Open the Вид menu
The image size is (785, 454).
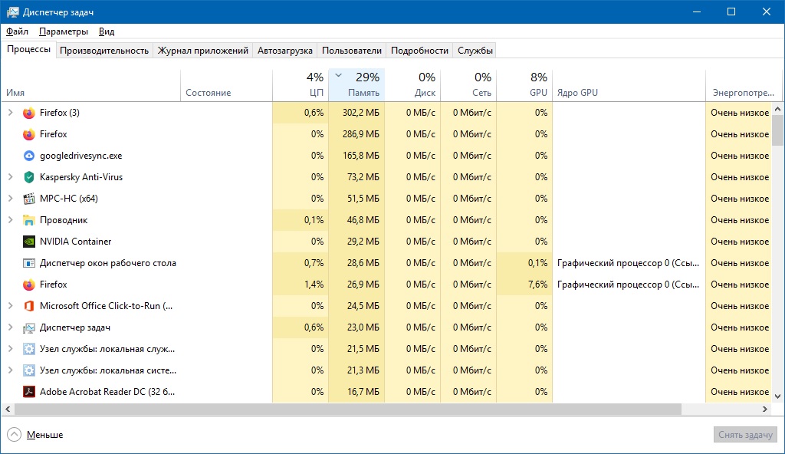[x=106, y=31]
